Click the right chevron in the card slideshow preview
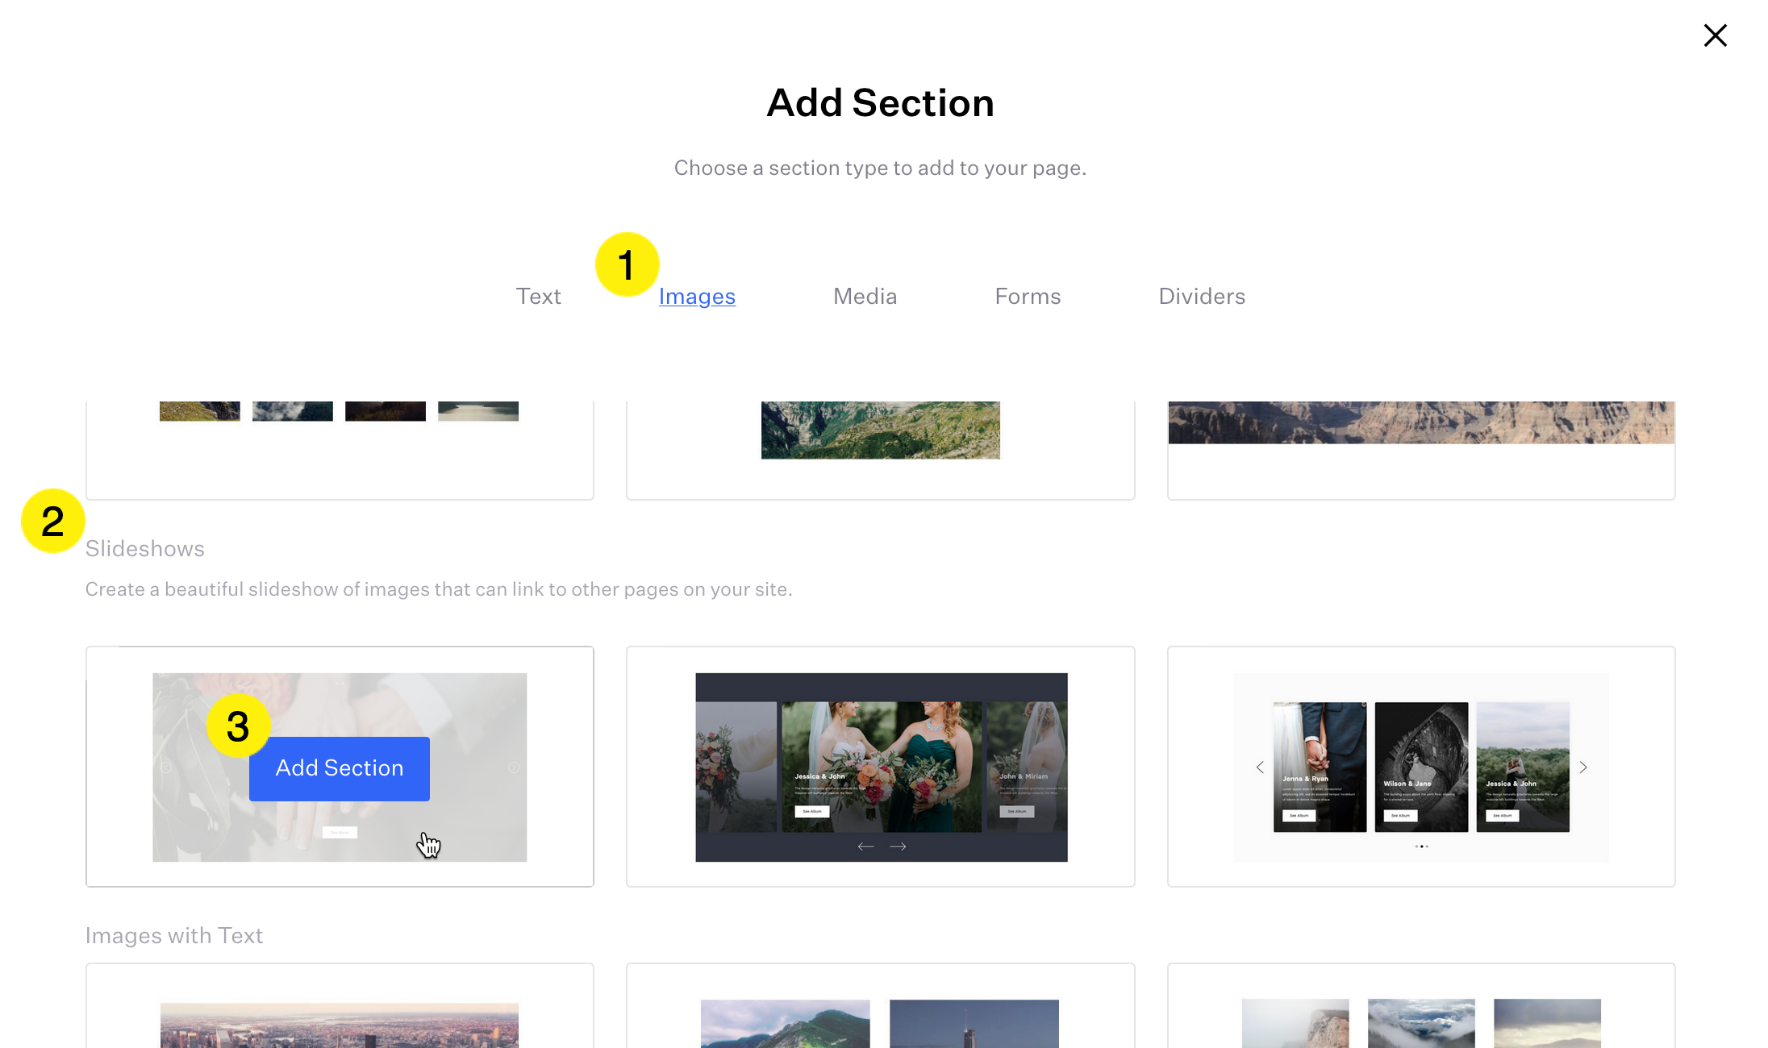Image resolution: width=1768 pixels, height=1048 pixels. [1582, 767]
